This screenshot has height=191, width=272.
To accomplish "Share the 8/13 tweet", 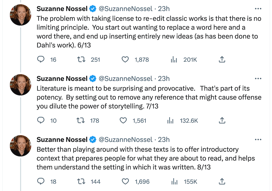I will pos(222,181).
